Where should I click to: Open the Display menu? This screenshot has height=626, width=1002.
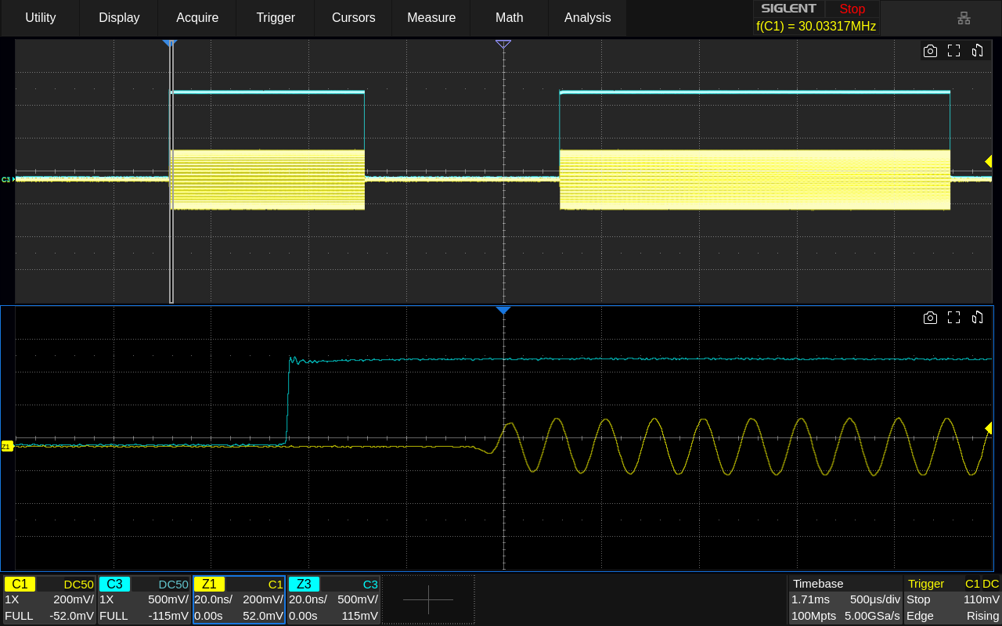coord(119,17)
